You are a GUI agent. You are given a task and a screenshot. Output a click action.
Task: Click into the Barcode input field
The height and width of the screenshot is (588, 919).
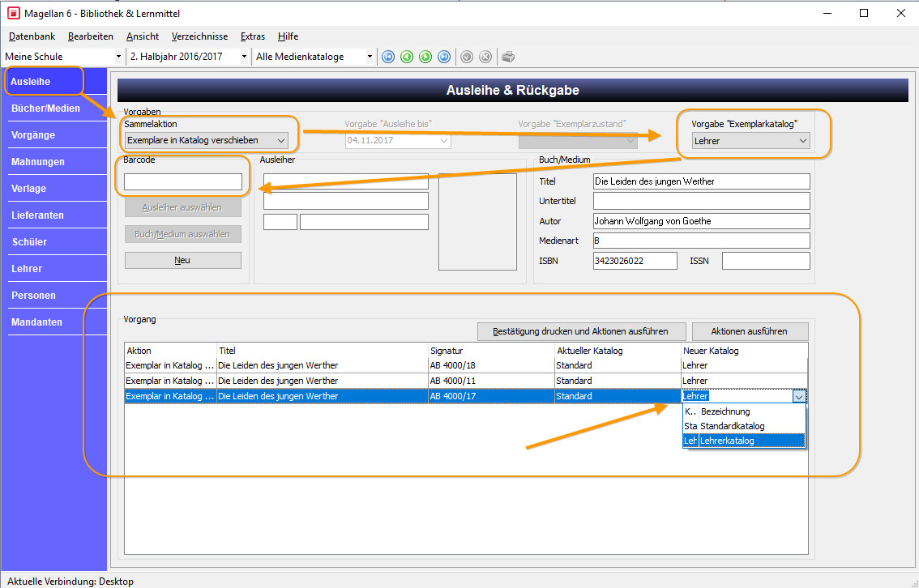point(183,181)
